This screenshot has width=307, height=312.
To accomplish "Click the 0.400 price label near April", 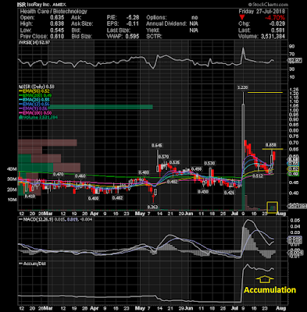I will click(x=94, y=198).
